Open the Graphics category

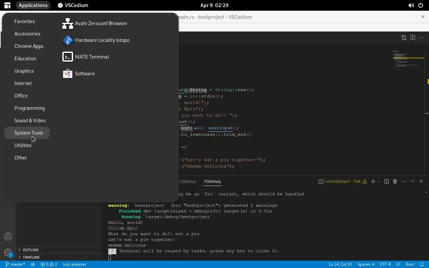point(24,71)
